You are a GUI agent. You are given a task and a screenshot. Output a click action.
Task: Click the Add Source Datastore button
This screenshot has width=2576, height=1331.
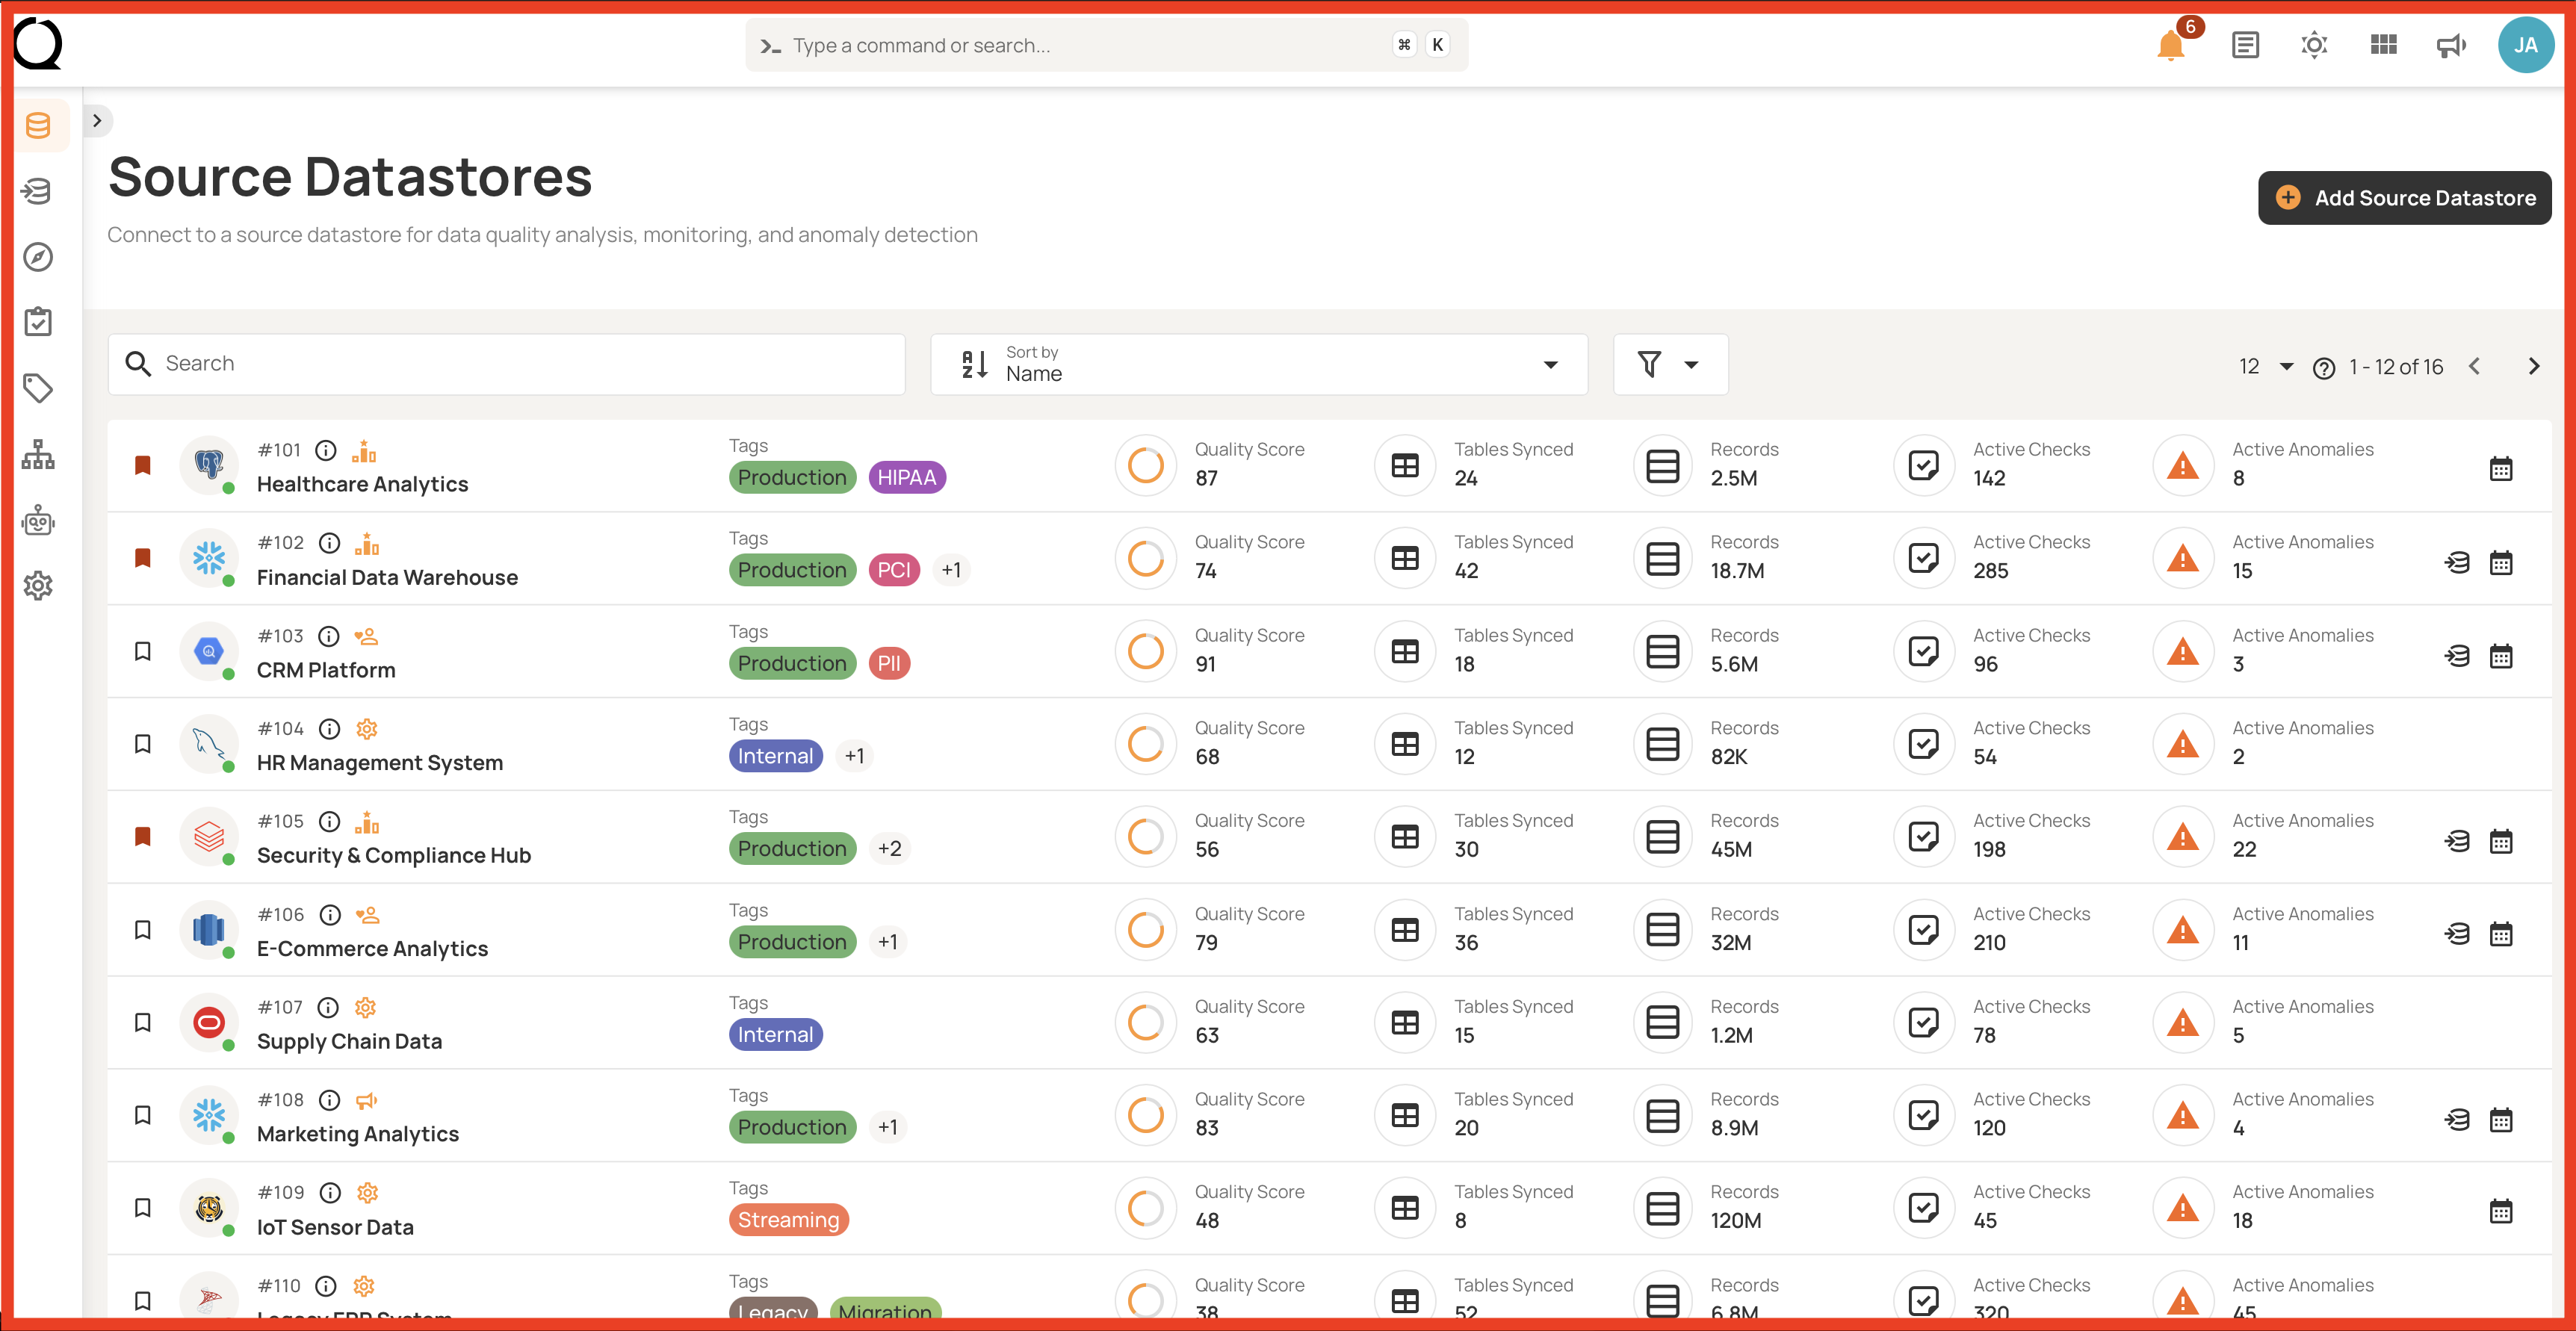2404,198
